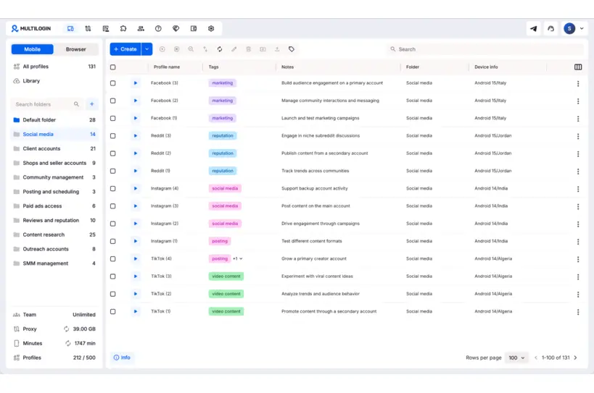Open the extensions puzzle-piece icon

(123, 29)
